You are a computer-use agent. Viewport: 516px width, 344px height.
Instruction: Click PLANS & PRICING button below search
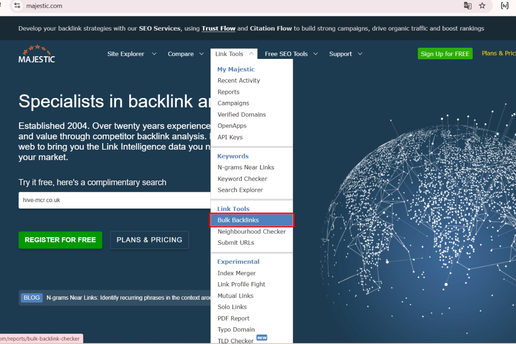pyautogui.click(x=149, y=240)
